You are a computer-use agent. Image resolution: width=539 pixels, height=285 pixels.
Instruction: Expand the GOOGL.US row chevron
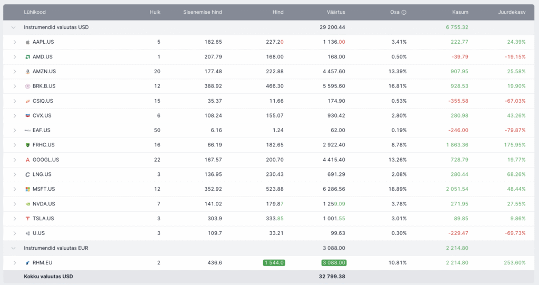click(x=14, y=160)
